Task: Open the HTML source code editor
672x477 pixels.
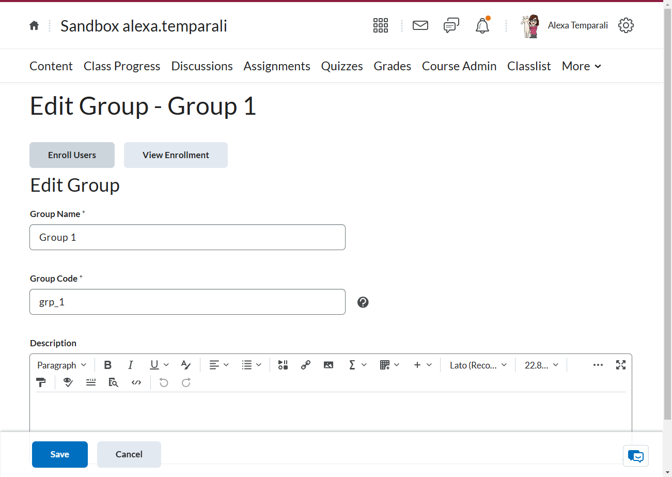Action: (136, 382)
